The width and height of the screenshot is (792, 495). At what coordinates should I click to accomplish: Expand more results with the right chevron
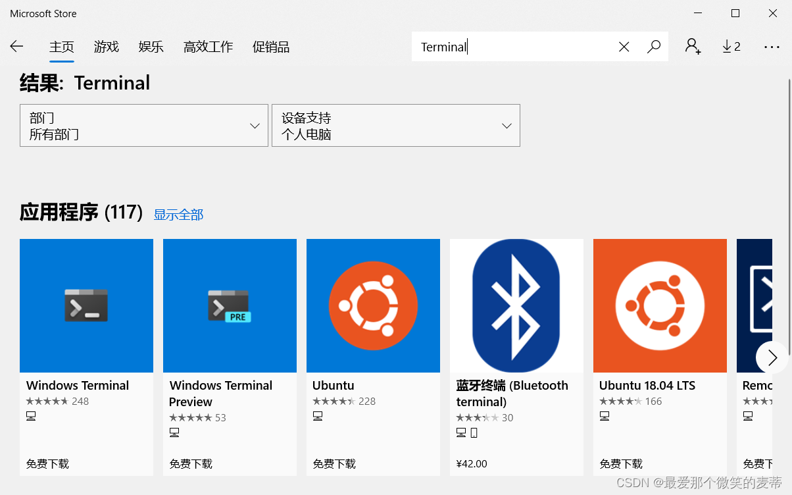771,357
